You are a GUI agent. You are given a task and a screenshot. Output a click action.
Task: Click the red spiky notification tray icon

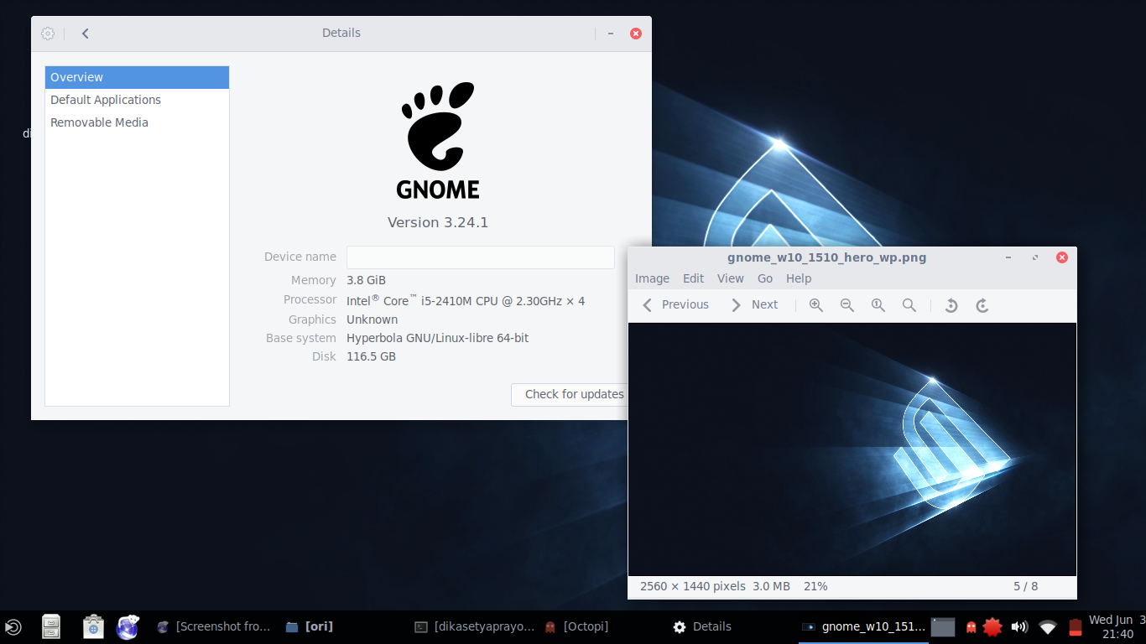(993, 626)
